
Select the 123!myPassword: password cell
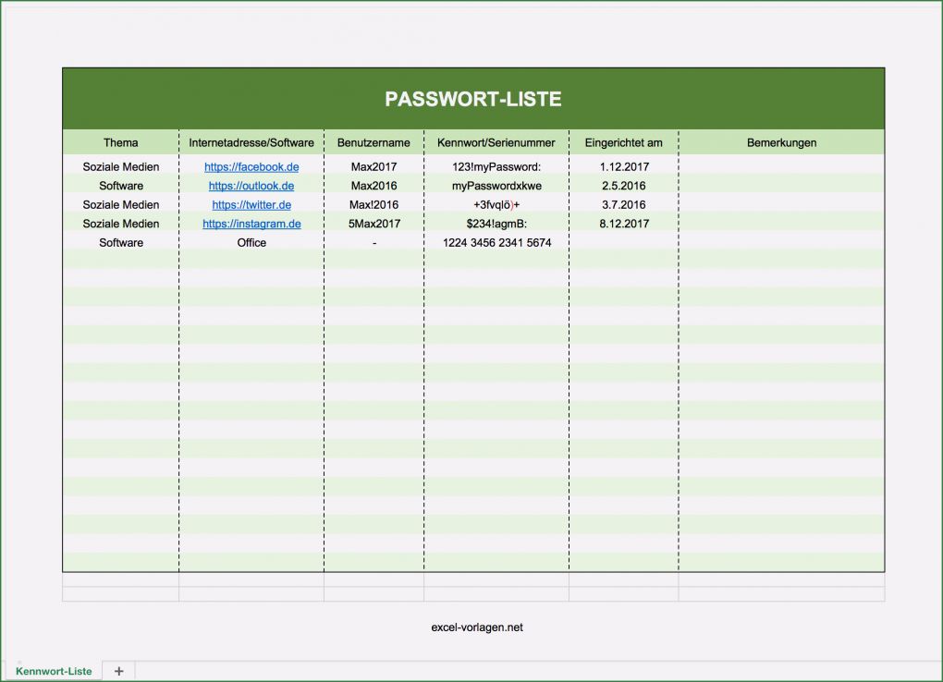point(495,167)
